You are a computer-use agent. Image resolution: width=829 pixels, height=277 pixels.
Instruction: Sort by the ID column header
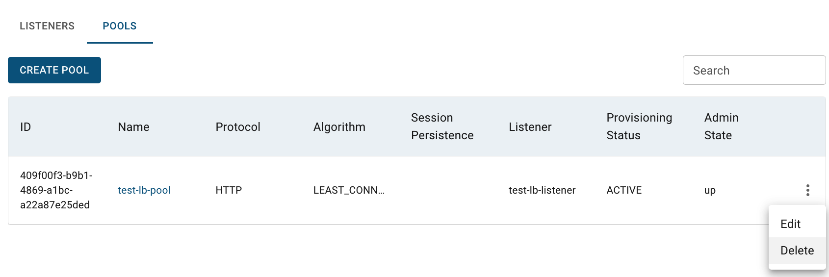point(26,127)
